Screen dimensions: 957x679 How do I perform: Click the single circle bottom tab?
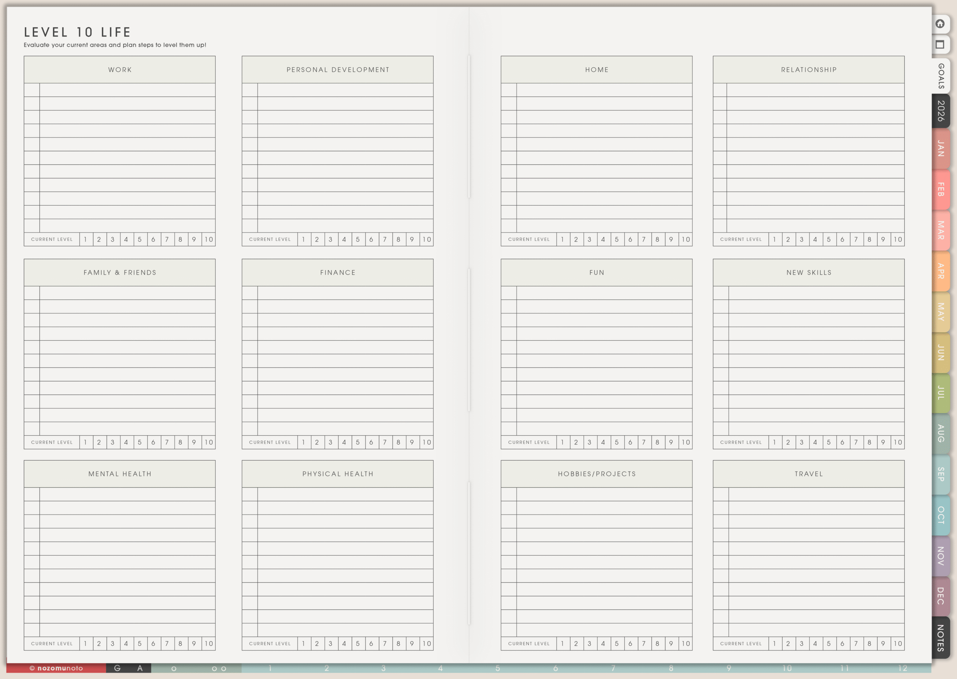click(174, 669)
